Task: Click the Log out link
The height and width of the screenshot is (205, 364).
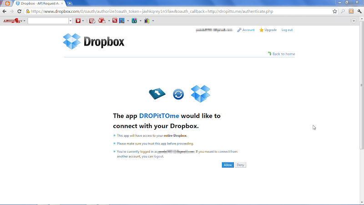Action: coord(287,30)
